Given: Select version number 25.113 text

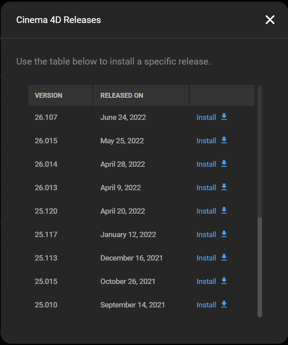Looking at the screenshot, I should [46, 258].
